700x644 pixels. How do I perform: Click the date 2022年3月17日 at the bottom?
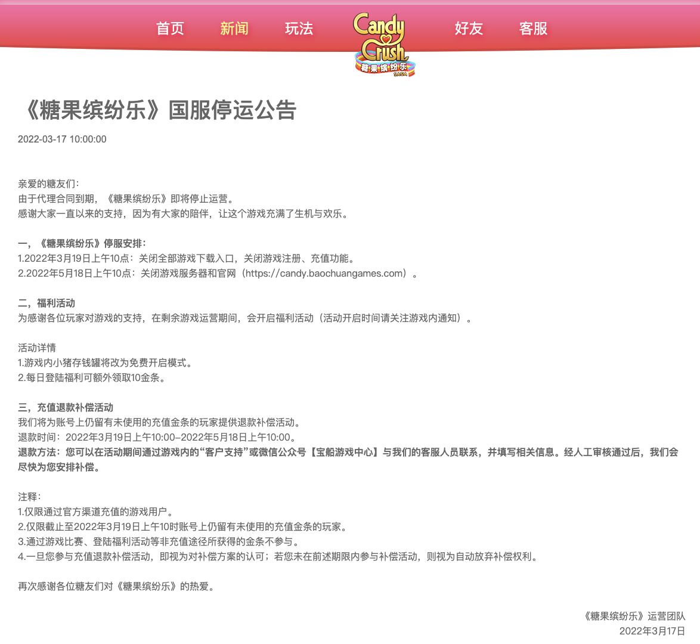coord(652,631)
